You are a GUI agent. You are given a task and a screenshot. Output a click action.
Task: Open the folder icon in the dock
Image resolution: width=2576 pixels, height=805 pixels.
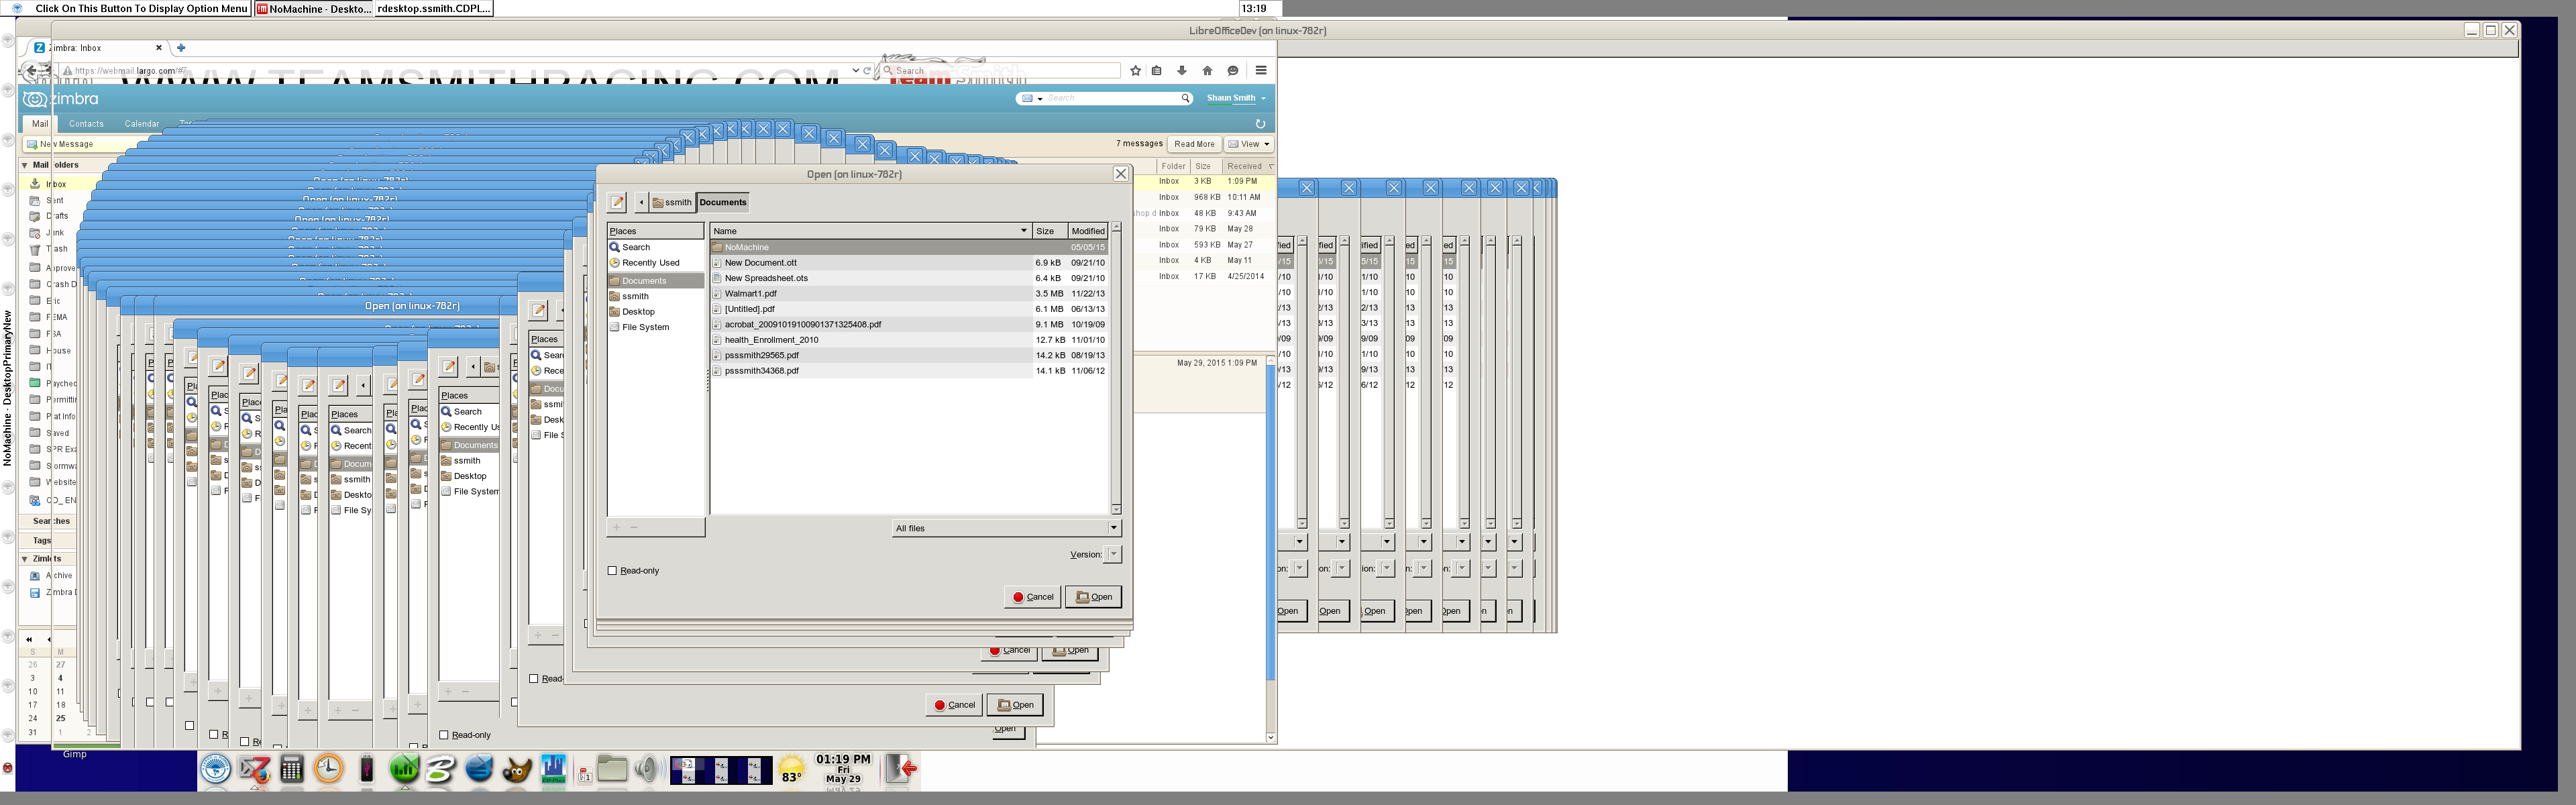tap(612, 769)
